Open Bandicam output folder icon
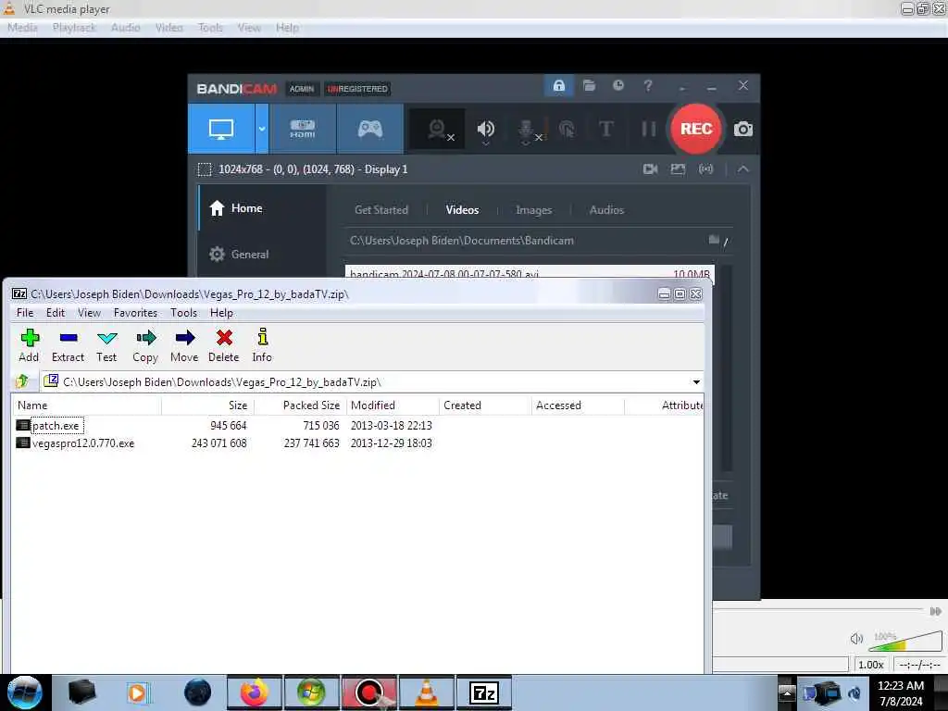This screenshot has width=948, height=711. coord(589,85)
